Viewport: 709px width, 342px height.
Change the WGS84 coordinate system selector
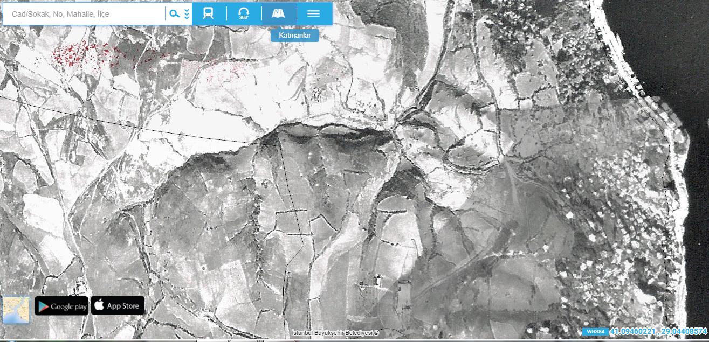pyautogui.click(x=595, y=331)
